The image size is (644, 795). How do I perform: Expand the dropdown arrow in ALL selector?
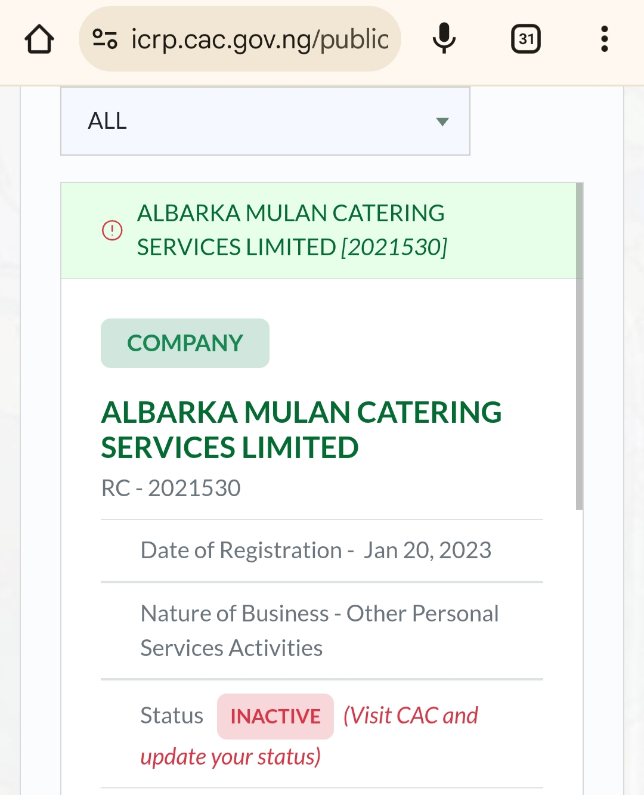click(442, 122)
